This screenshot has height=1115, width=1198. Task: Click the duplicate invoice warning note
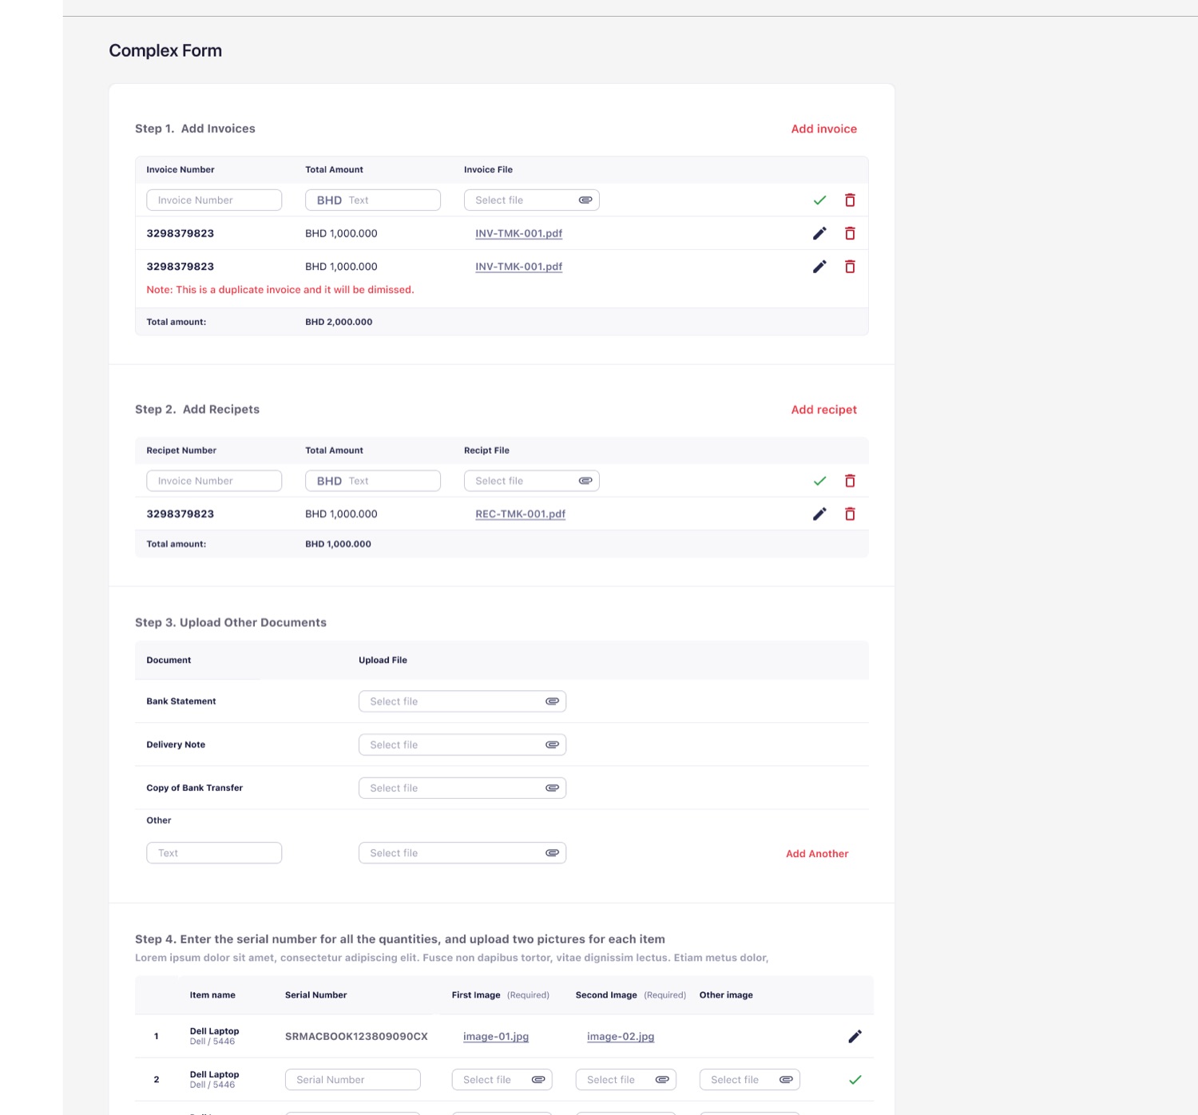coord(280,290)
